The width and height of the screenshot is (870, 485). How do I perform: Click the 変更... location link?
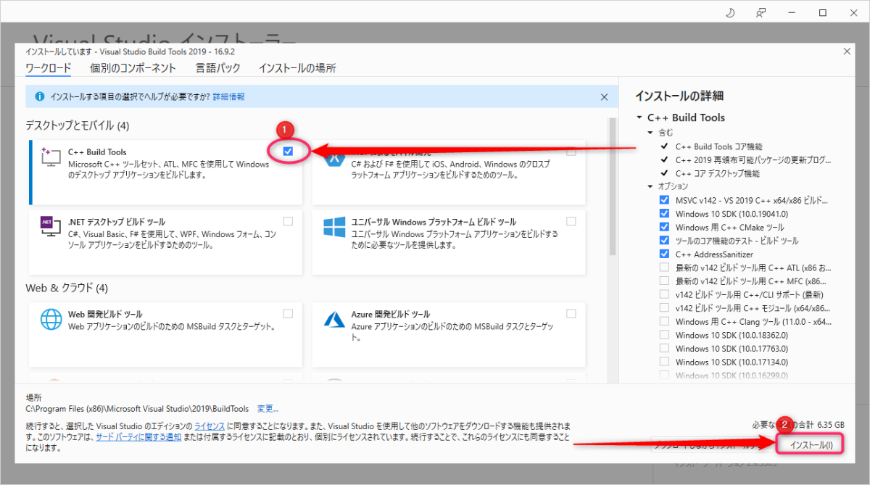[268, 409]
